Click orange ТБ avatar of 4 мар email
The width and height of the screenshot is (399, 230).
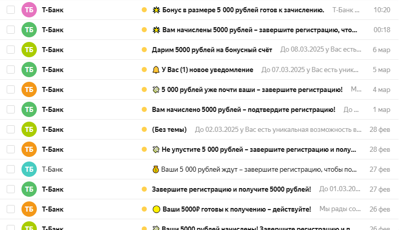coord(29,89)
